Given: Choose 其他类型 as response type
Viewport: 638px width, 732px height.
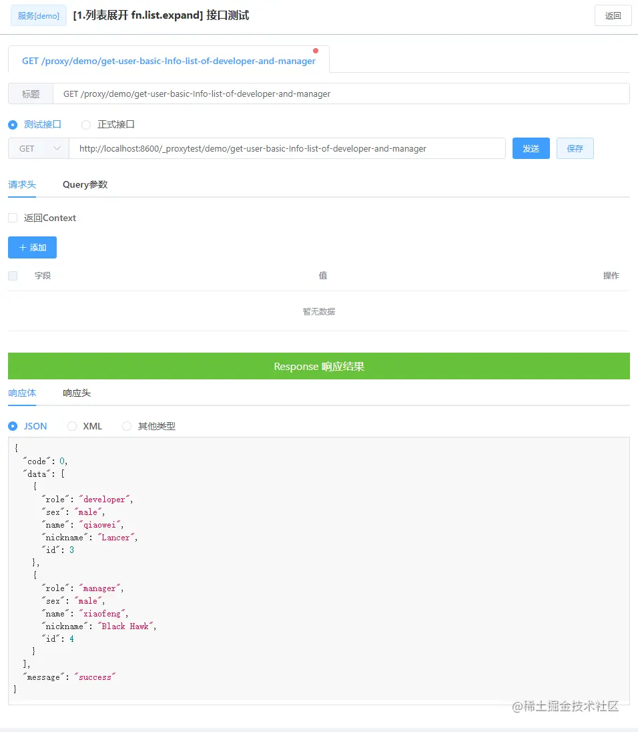Looking at the screenshot, I should [127, 426].
